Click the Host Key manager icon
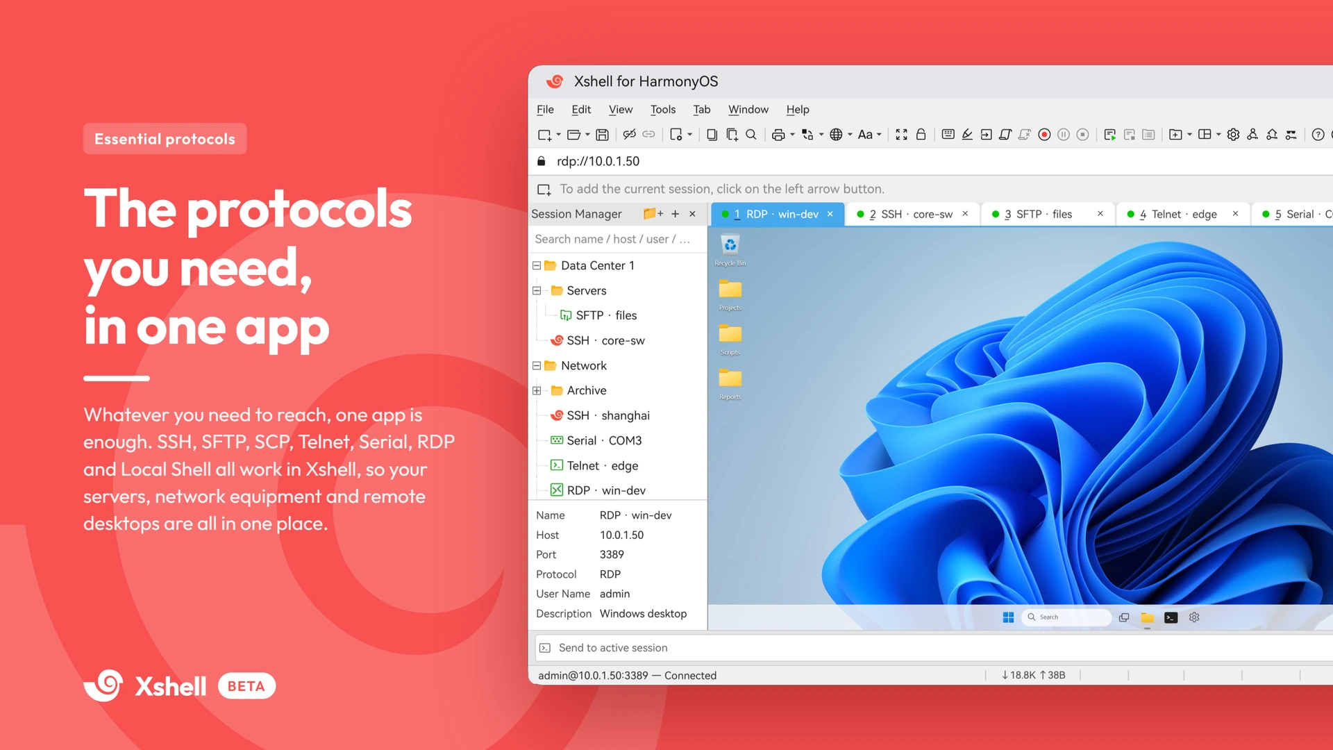 1272,135
